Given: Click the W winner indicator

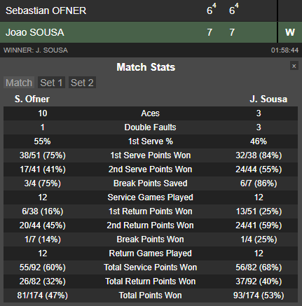Looking at the screenshot, I should pyautogui.click(x=290, y=32).
